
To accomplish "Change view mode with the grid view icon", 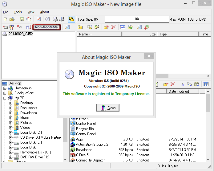I will click(x=206, y=84).
